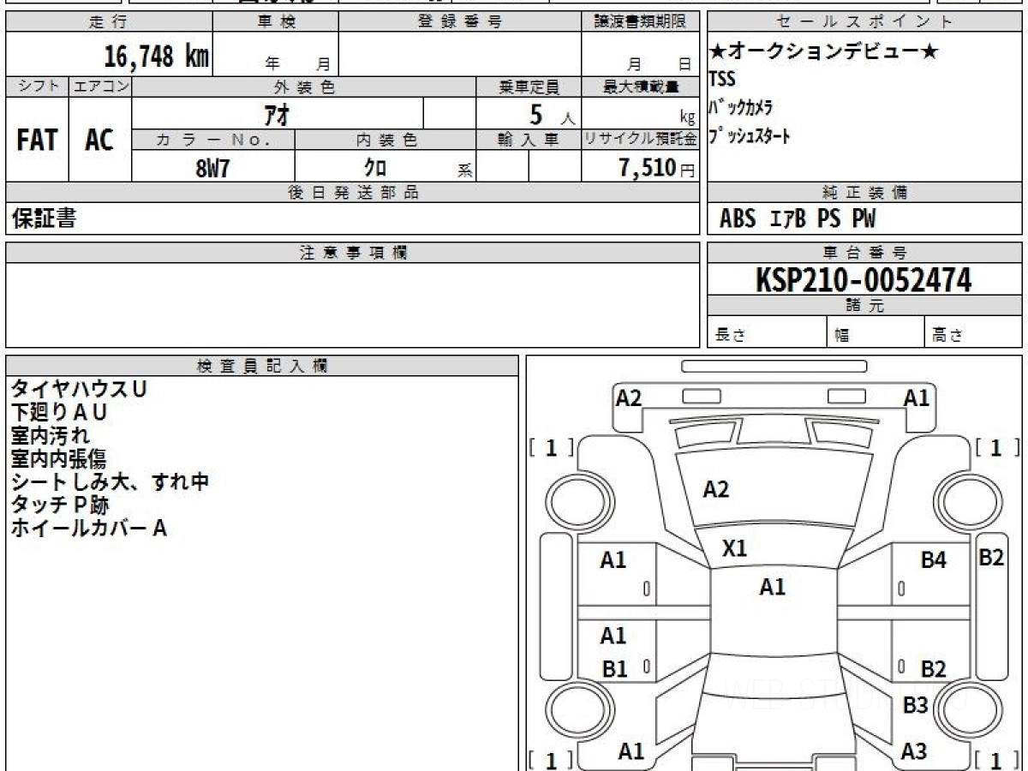Select the 乗車定員 header
1028x771 pixels.
(x=529, y=87)
